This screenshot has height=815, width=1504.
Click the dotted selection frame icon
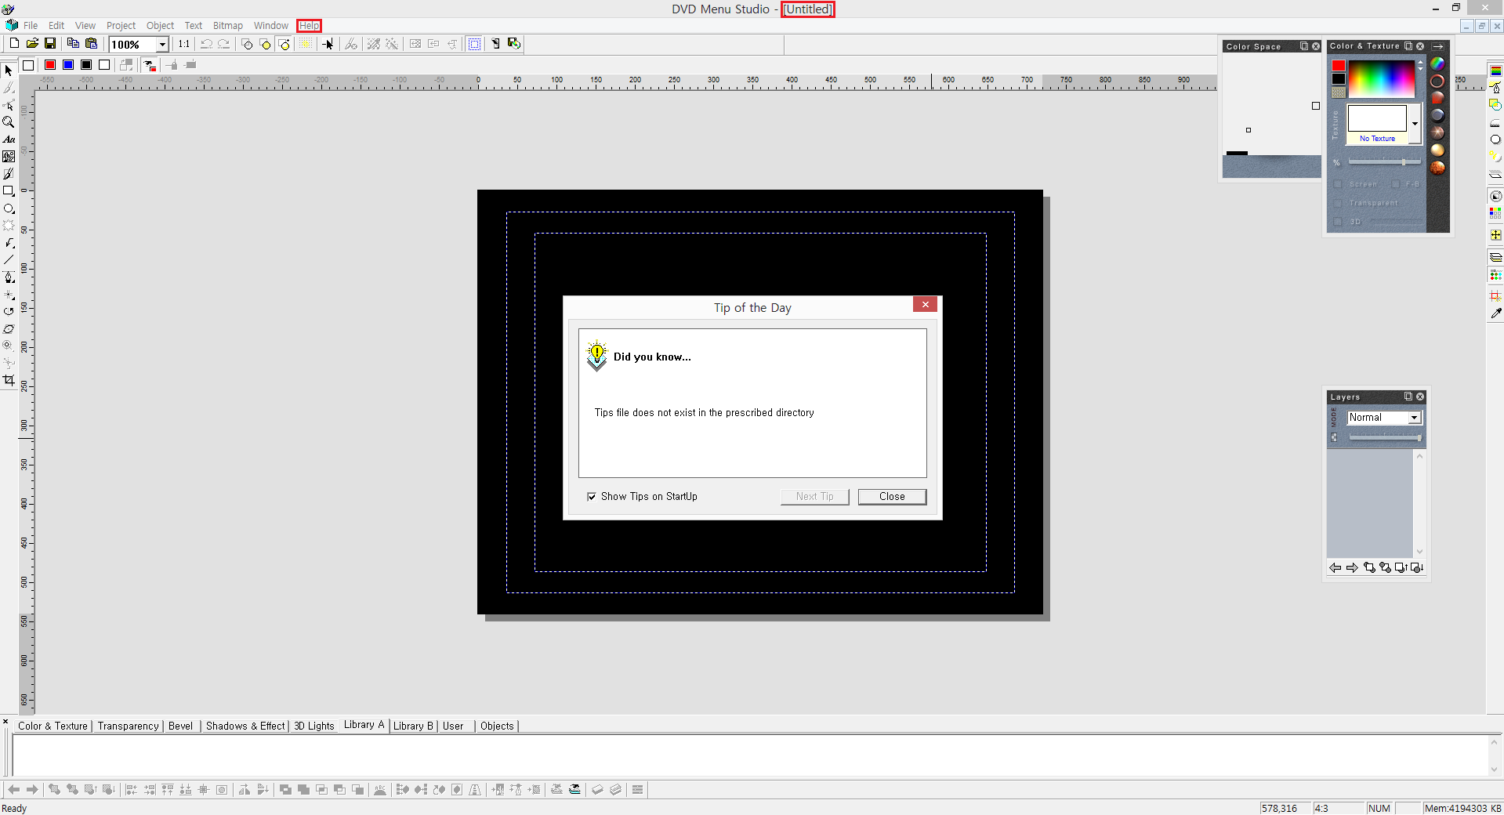click(475, 44)
